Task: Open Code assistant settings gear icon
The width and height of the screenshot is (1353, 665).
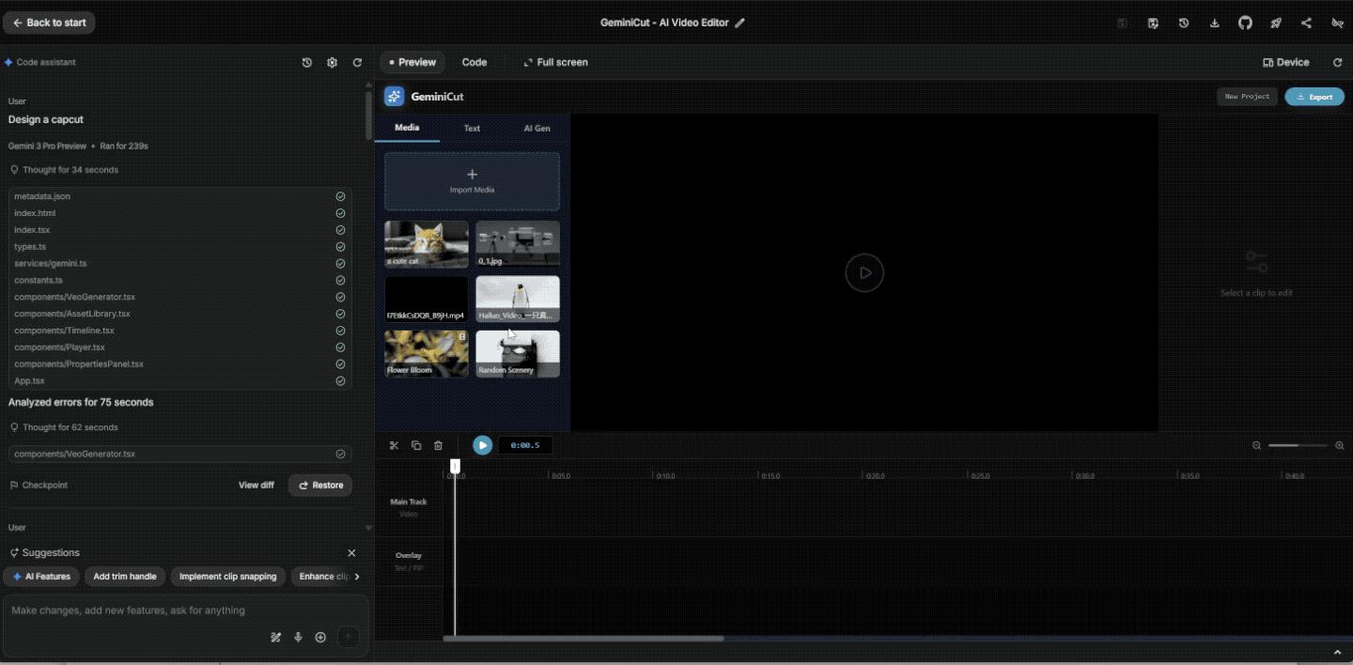Action: 332,63
